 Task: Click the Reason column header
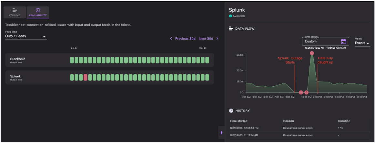289,121
